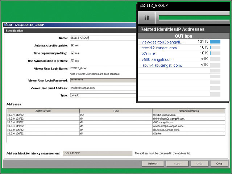Click the green timeline progress bar
This screenshot has width=232, height=174.
pos(194,18)
